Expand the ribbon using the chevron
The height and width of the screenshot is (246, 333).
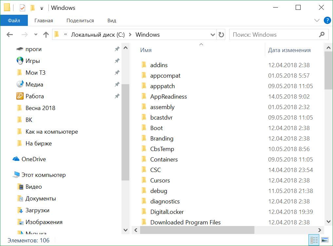tap(317, 20)
